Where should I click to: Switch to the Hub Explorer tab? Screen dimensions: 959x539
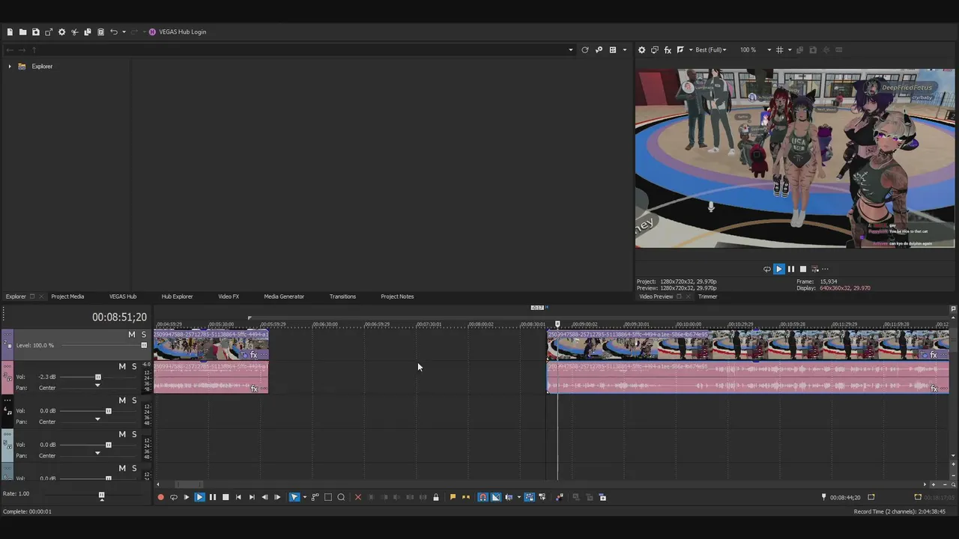[x=178, y=296]
